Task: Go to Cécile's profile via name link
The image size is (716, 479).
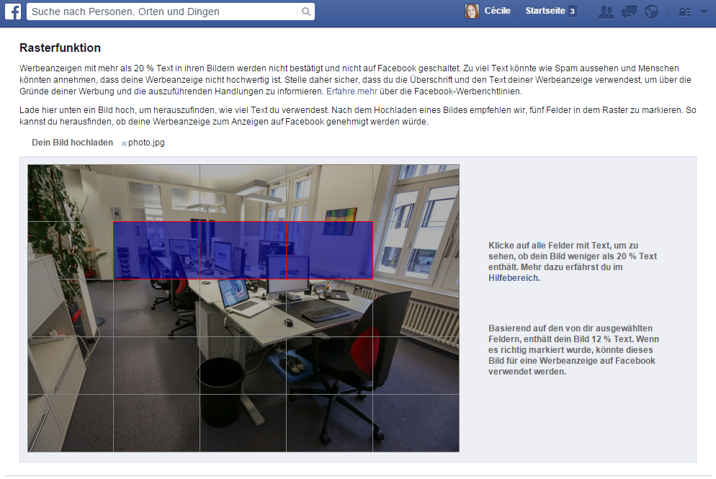Action: [x=497, y=11]
